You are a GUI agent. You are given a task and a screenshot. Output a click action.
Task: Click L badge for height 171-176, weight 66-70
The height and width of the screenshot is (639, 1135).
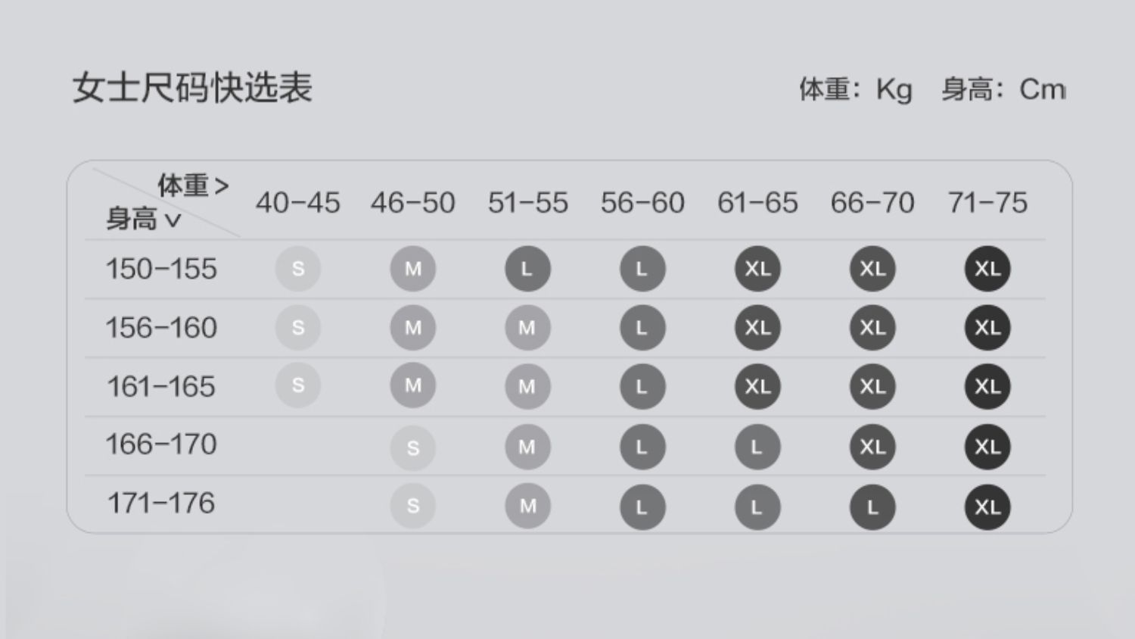(872, 507)
